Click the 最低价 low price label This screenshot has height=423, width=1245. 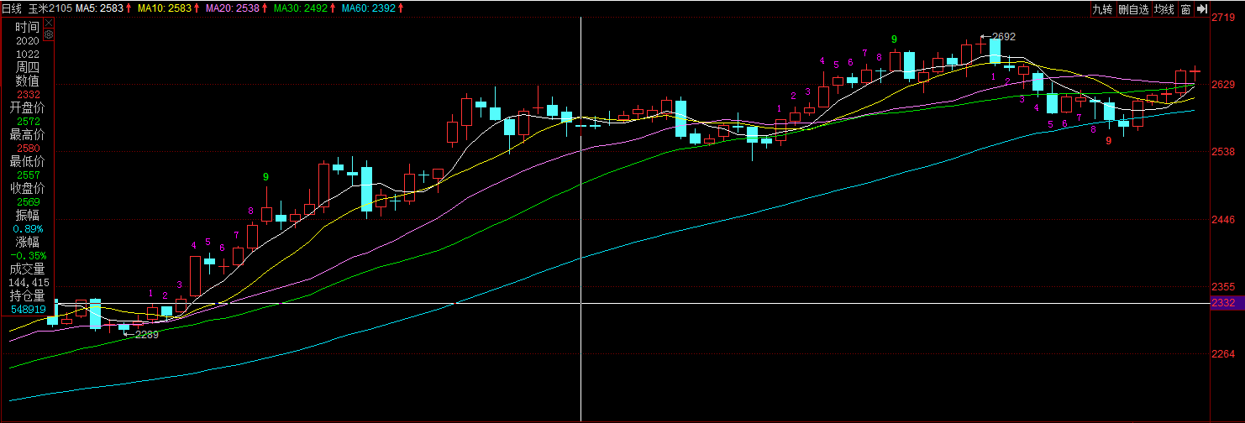pos(28,161)
